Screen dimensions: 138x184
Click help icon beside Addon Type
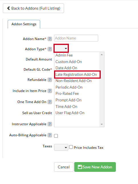point(50,49)
